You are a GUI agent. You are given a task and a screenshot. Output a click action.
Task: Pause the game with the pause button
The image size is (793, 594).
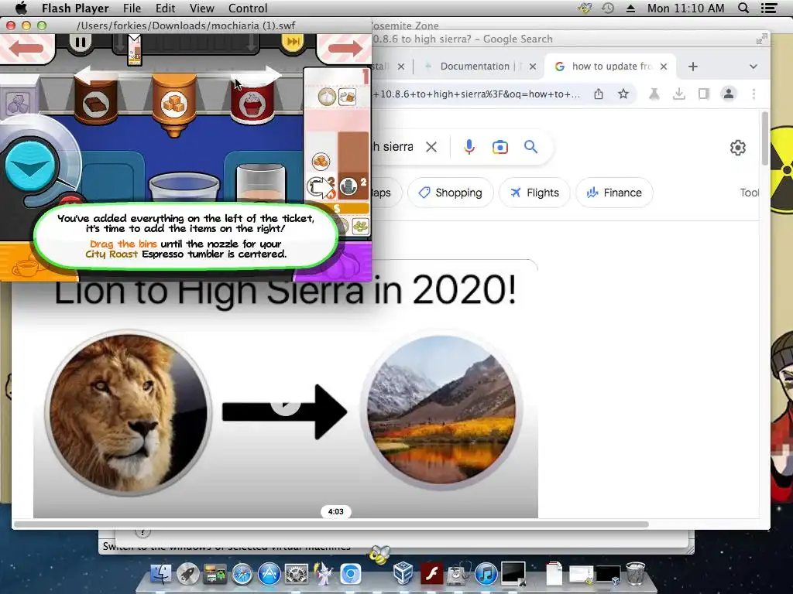click(x=81, y=42)
